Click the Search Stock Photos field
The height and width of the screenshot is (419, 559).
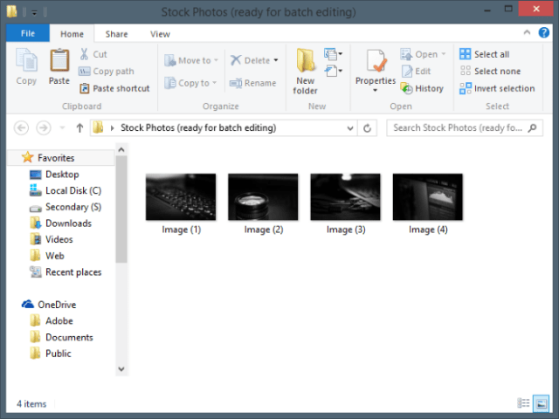click(465, 128)
